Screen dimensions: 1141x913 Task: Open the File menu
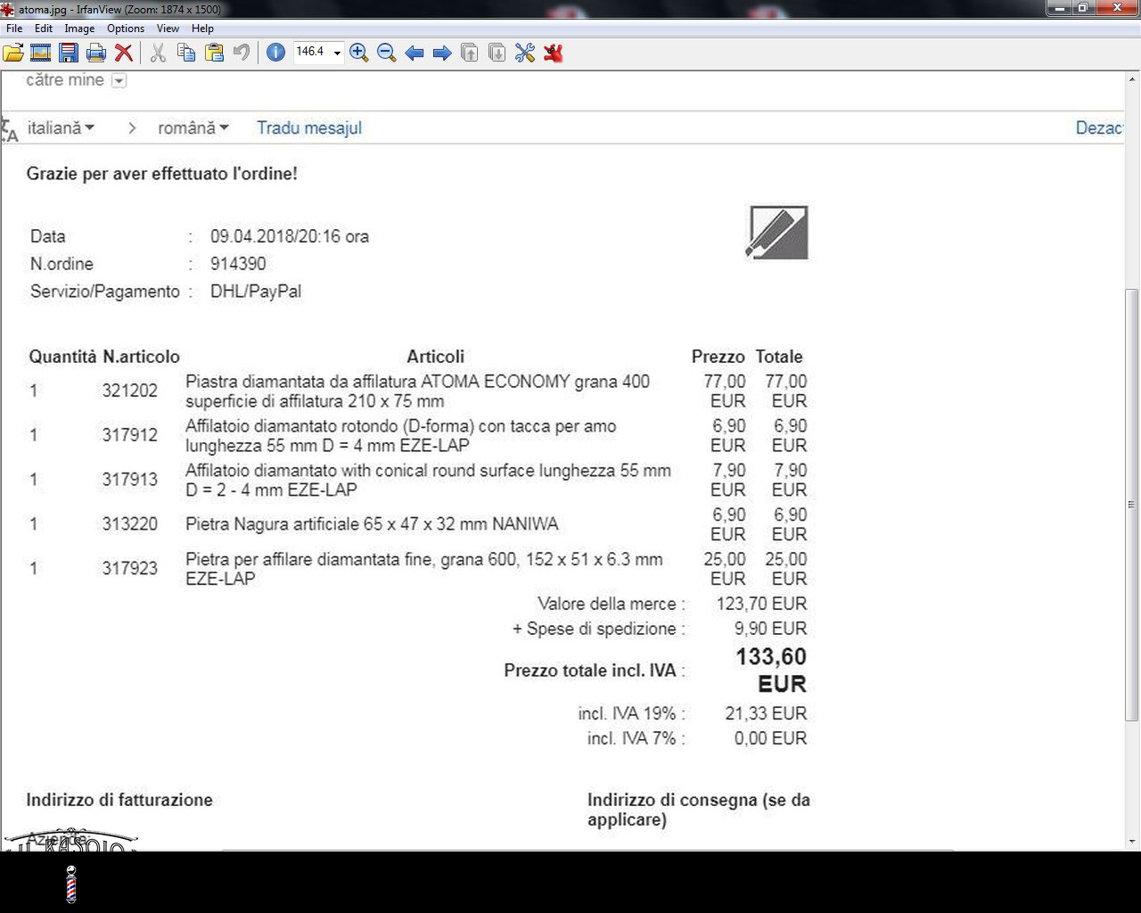(14, 29)
